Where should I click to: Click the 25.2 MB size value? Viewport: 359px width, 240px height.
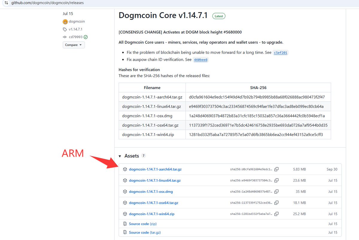click(299, 214)
